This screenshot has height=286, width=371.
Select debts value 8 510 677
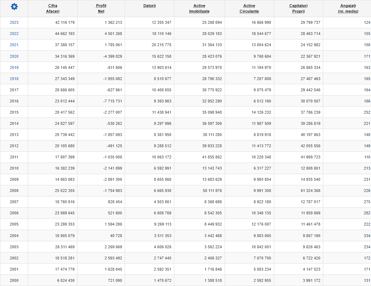pos(162,79)
